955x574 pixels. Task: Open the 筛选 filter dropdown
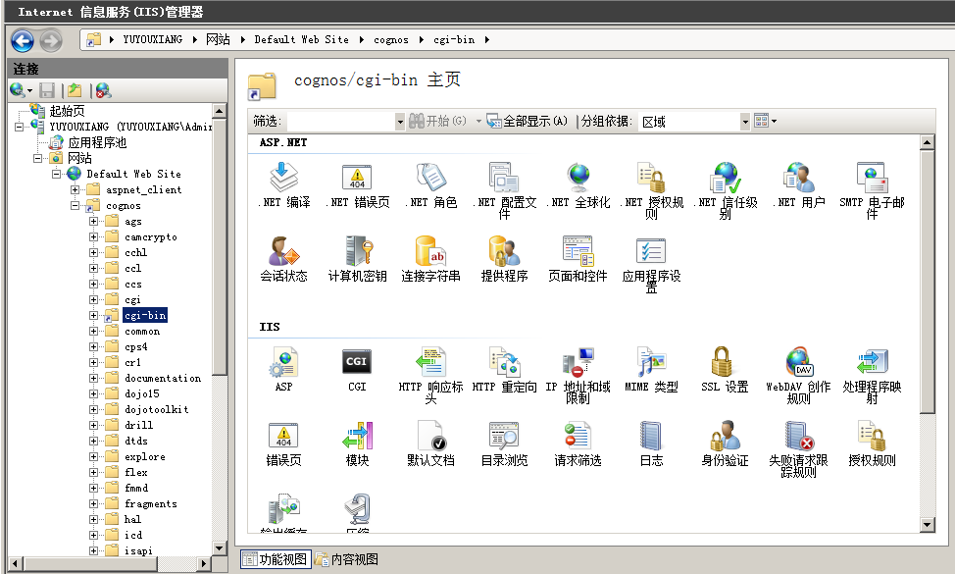tap(399, 122)
